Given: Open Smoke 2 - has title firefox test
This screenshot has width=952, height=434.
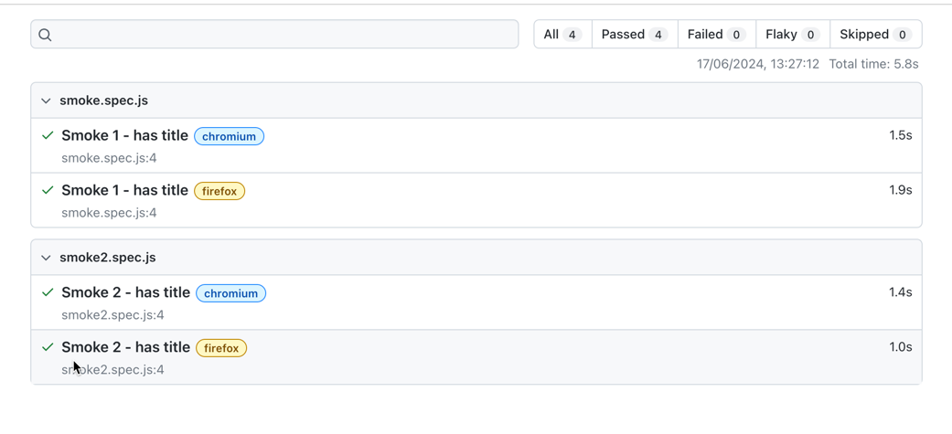Looking at the screenshot, I should point(125,348).
